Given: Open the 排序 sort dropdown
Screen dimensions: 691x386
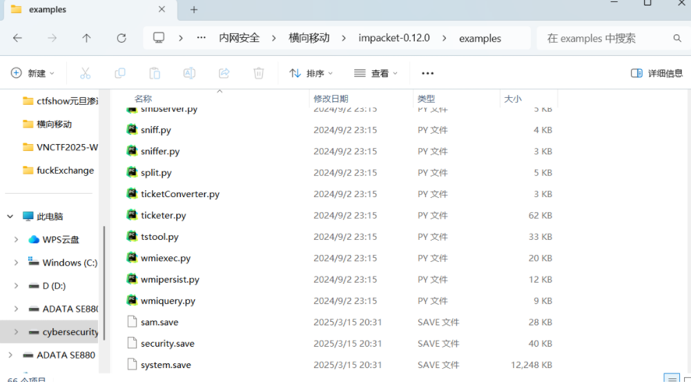Looking at the screenshot, I should pyautogui.click(x=311, y=73).
